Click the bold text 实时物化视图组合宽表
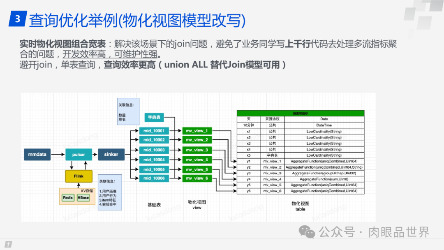The image size is (444, 250). (62, 44)
